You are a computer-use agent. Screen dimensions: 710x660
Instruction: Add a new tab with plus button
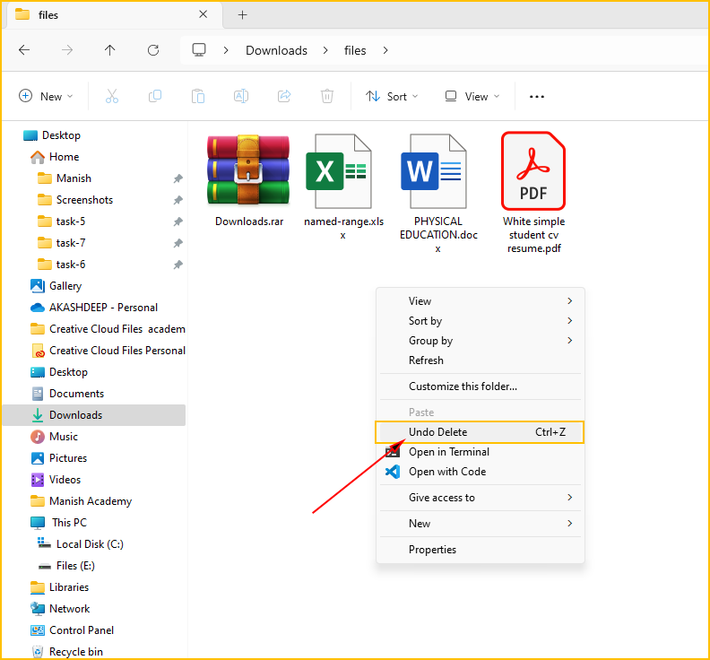(x=242, y=15)
